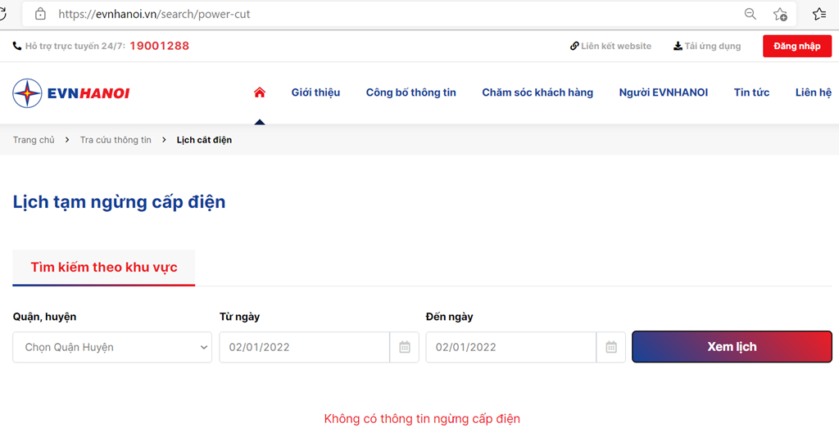Viewport: 839px width, 437px height.
Task: Click the Xem lịch button
Action: click(732, 347)
